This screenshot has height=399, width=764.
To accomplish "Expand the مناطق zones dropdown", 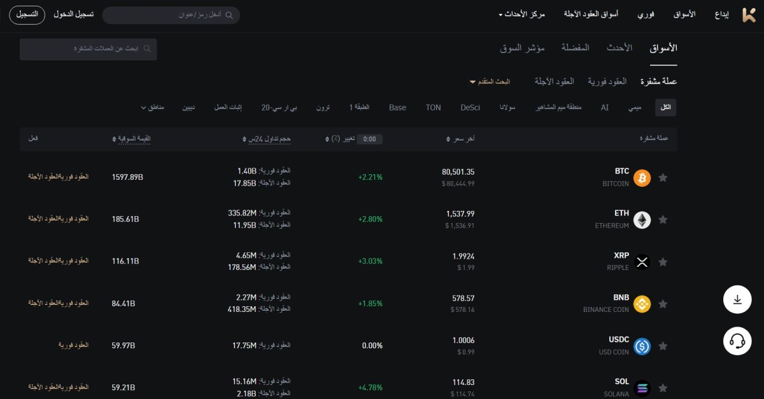I will 153,107.
